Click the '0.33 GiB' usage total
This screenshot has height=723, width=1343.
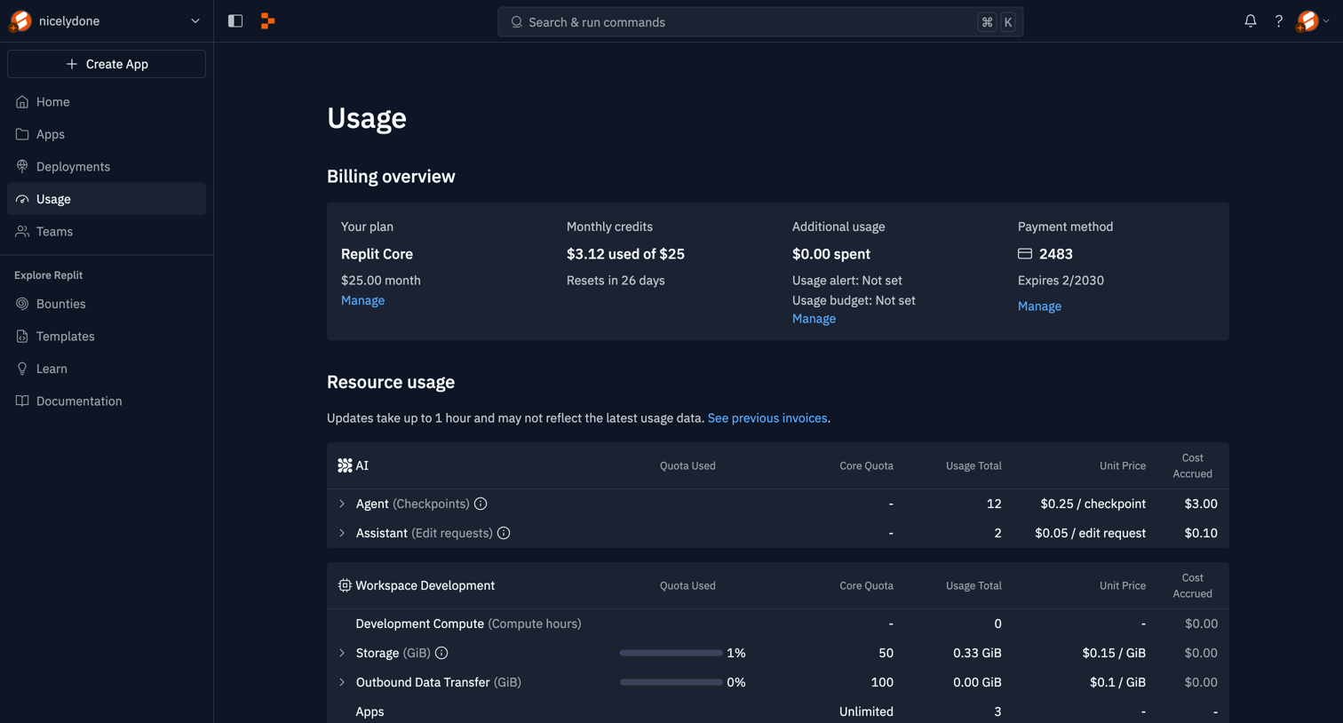click(x=977, y=653)
